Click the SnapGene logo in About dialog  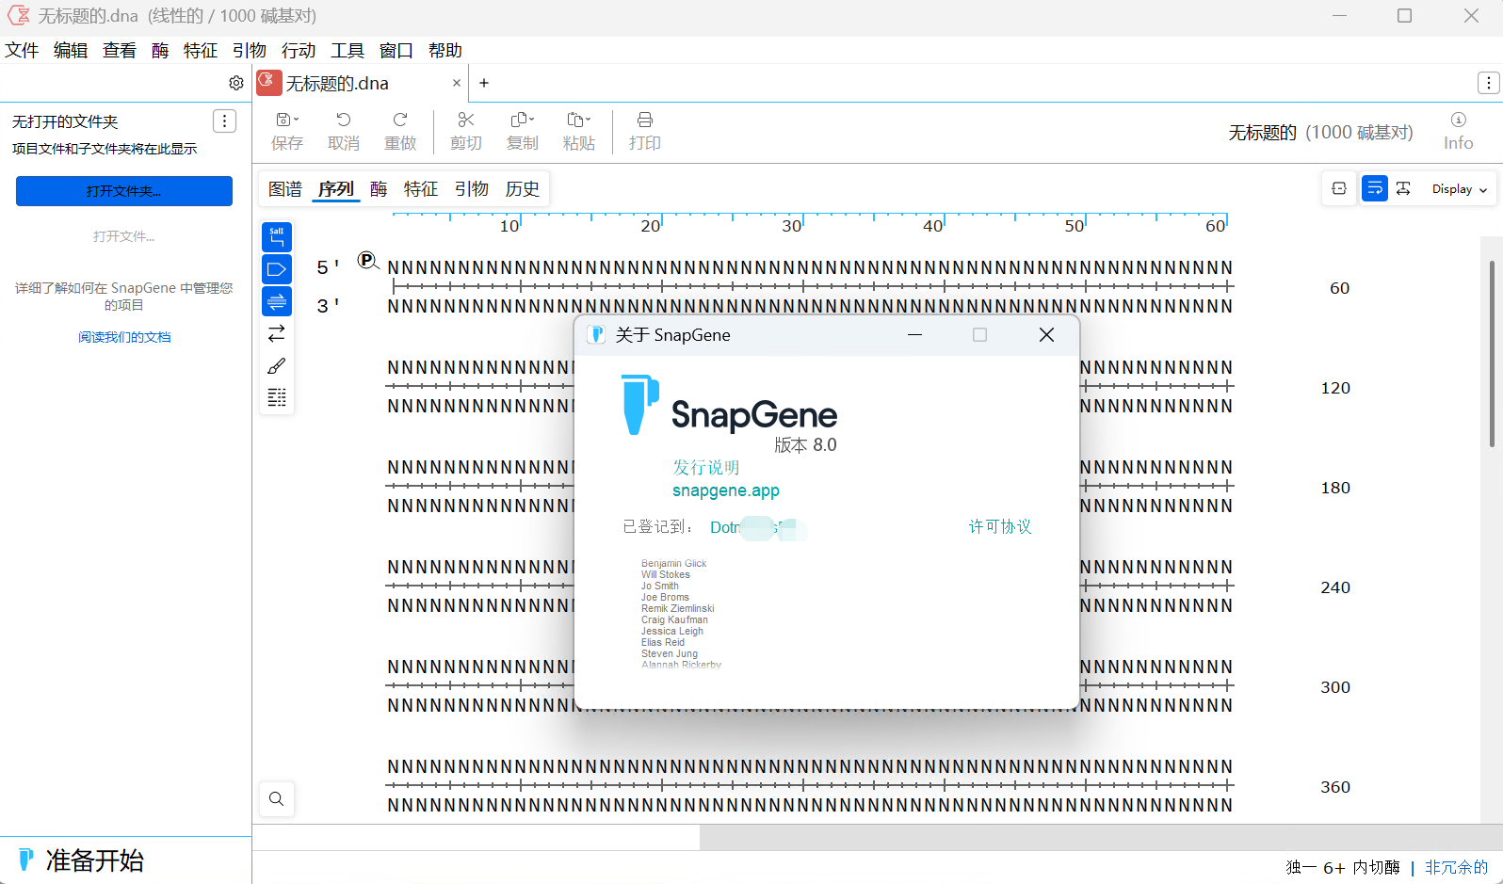[729, 406]
